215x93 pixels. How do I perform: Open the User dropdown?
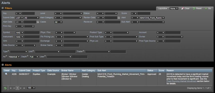(59, 57)
